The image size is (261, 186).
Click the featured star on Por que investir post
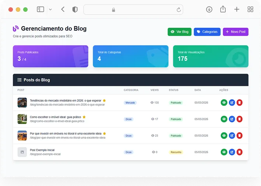click(x=105, y=134)
